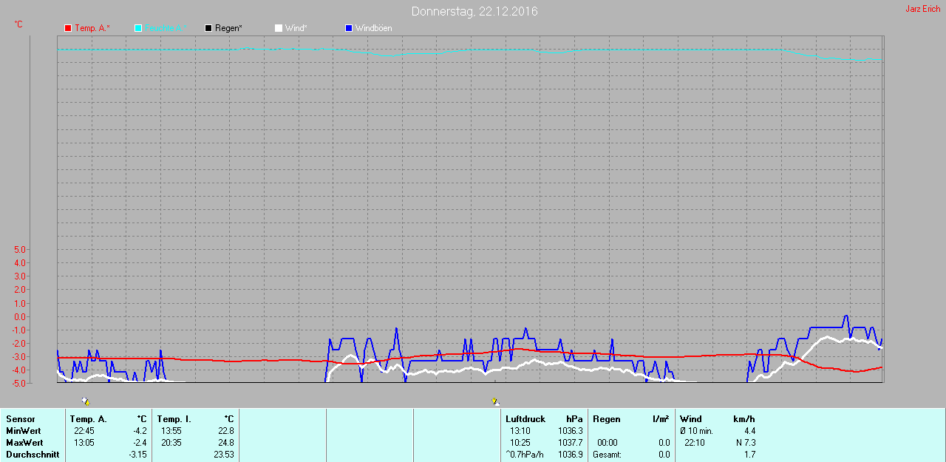Select the indoor minimum value 22.8
This screenshot has width=946, height=462.
click(225, 431)
